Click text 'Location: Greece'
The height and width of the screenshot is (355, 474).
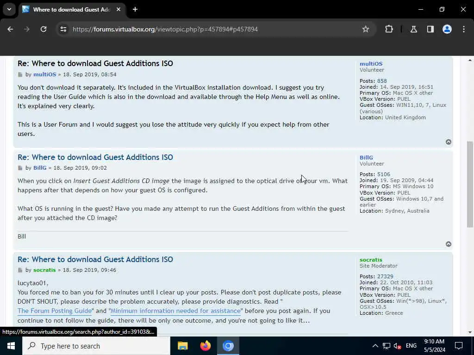coord(381,313)
